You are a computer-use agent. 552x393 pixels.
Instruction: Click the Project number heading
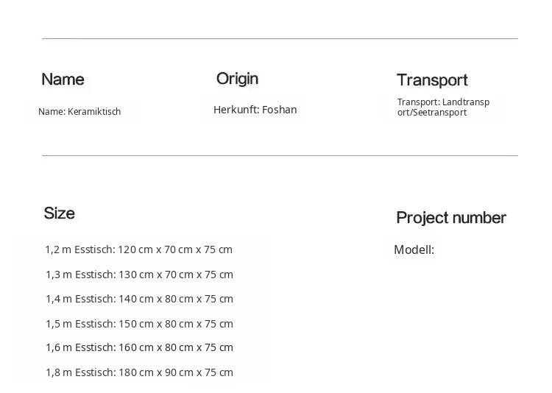pos(451,218)
